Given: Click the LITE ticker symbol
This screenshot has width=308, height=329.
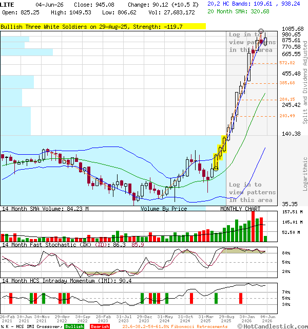Looking at the screenshot, I should coord(7,5).
